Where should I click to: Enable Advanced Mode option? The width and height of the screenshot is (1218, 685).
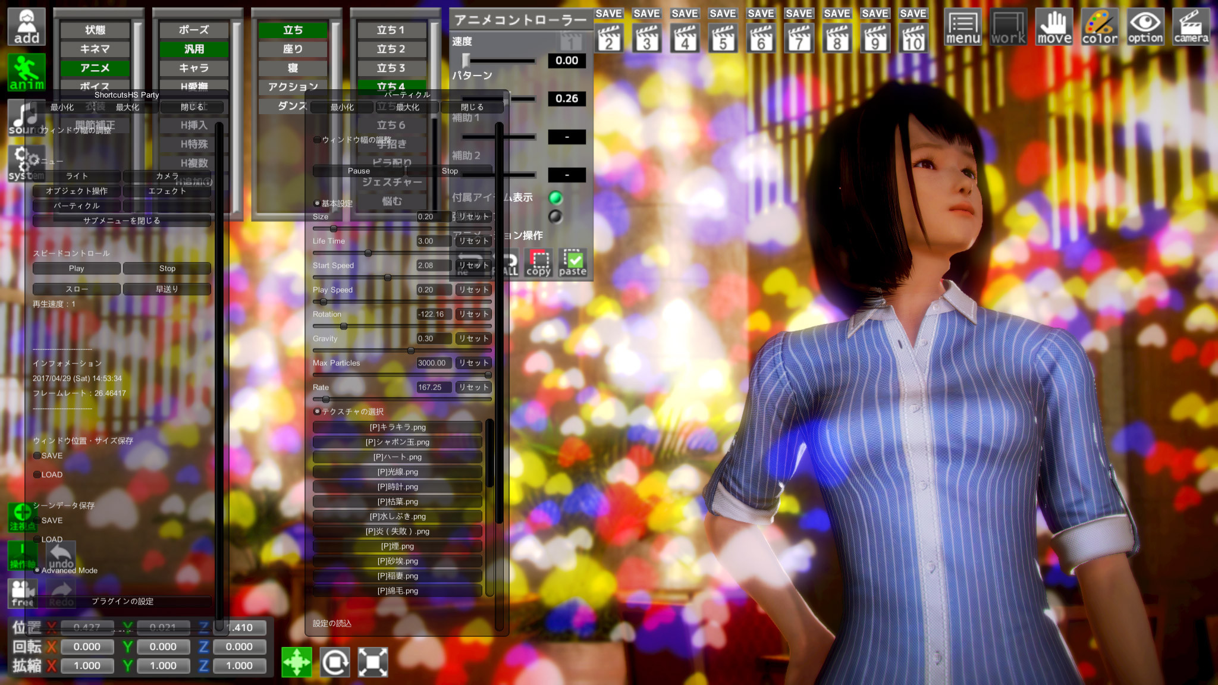[65, 570]
